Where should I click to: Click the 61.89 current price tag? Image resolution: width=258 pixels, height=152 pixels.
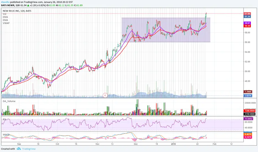pos(247,14)
